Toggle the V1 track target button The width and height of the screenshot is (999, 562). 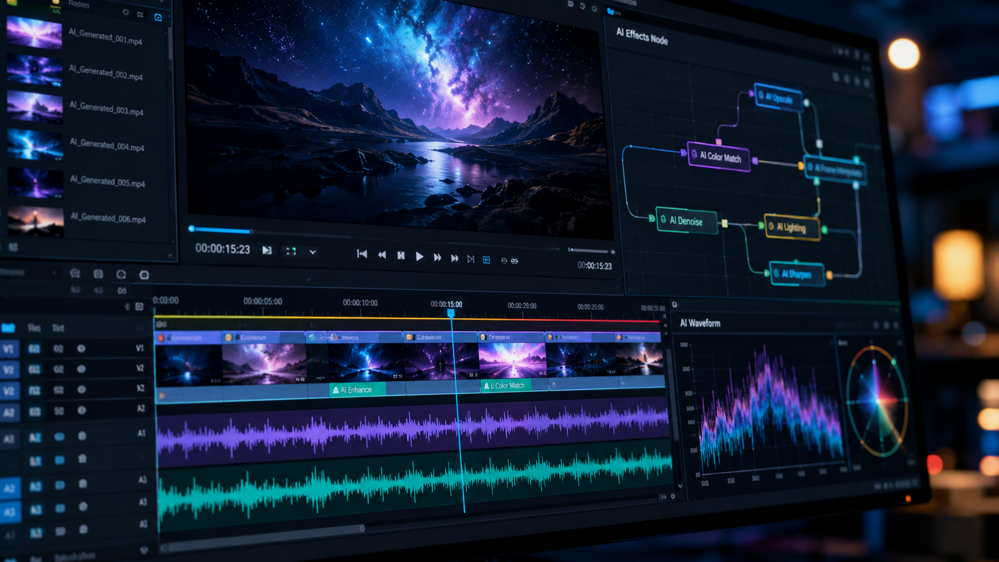9,349
